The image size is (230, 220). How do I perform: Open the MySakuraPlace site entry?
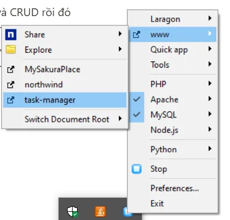pos(65,70)
